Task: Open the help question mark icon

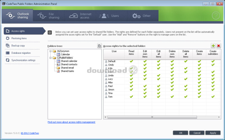Action: pyautogui.click(x=216, y=16)
